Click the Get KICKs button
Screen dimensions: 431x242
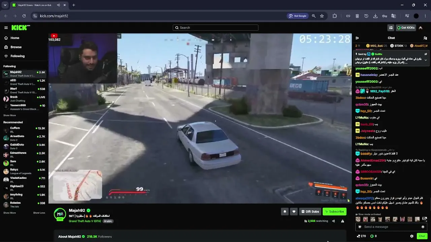pos(405,28)
